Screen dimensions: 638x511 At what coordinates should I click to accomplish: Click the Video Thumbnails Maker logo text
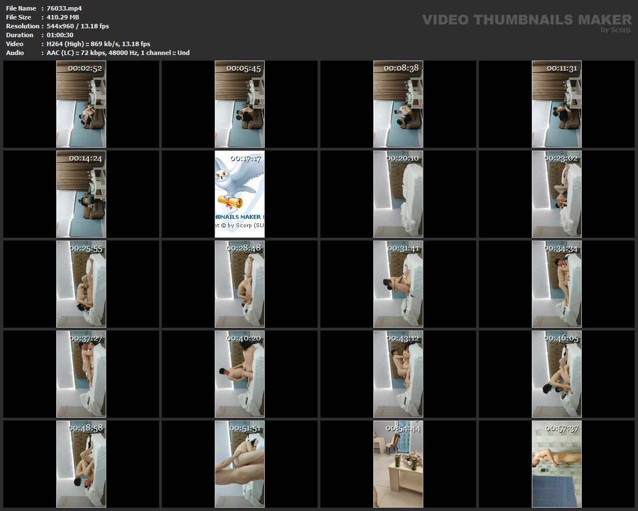click(x=526, y=20)
